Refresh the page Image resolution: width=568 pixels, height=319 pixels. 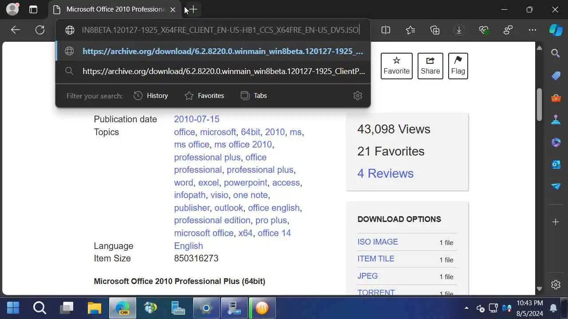[x=40, y=30]
